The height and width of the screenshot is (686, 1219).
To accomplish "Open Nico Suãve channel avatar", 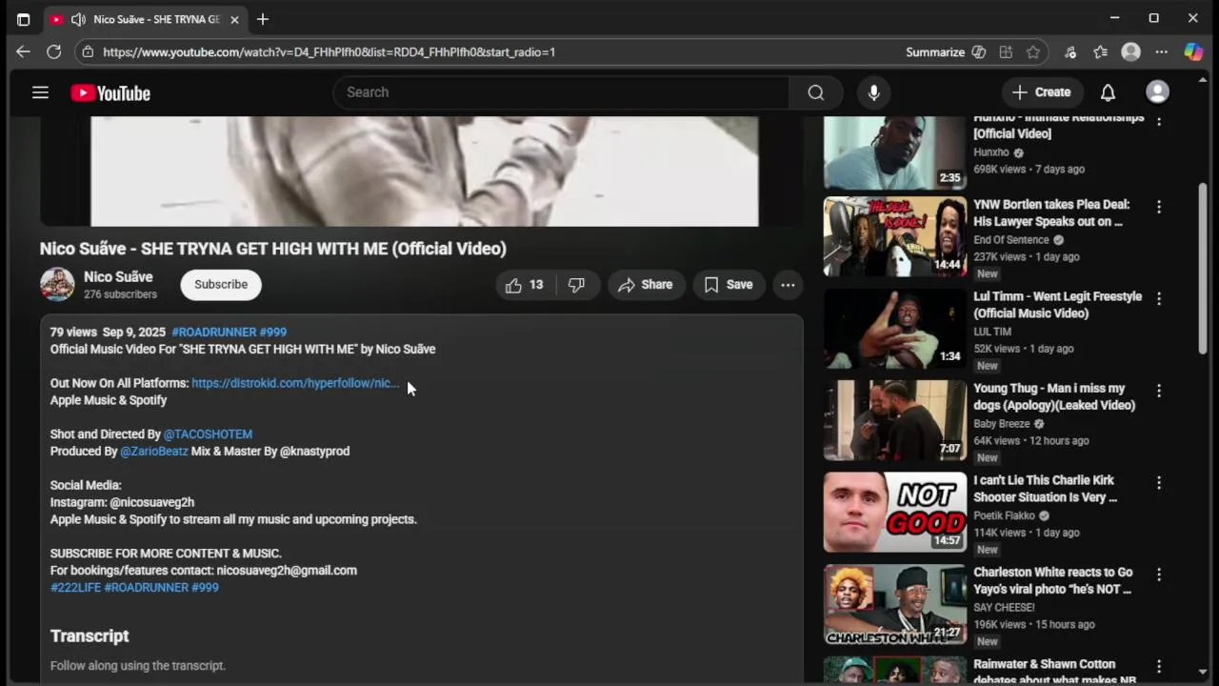I will 57,285.
